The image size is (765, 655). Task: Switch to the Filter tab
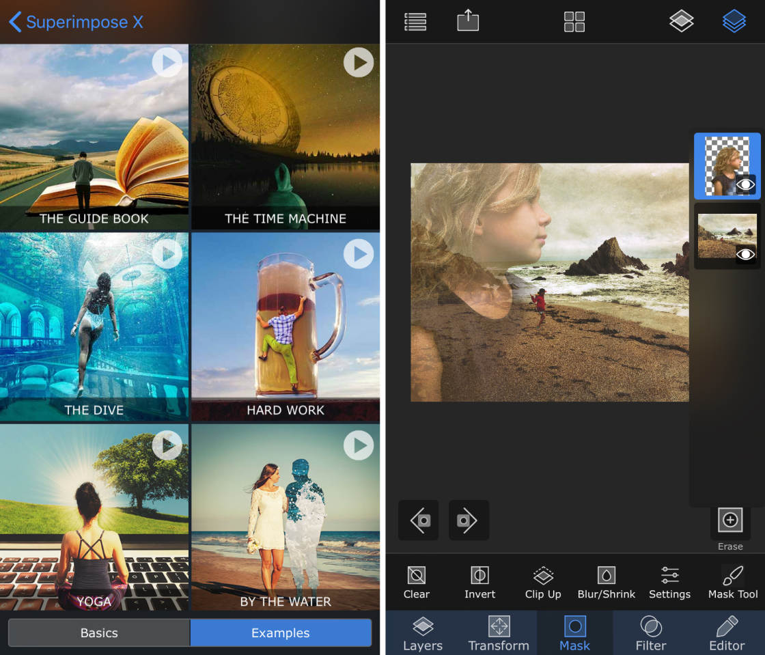[650, 632]
